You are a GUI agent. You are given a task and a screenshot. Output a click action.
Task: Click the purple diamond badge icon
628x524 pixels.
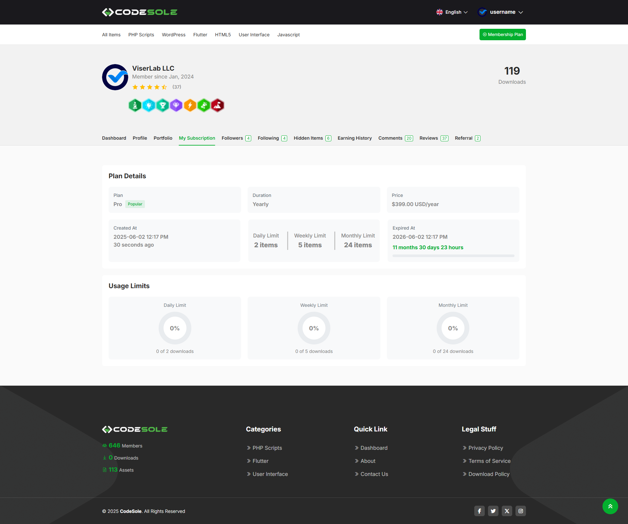(176, 105)
